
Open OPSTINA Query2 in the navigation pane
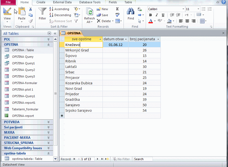pos(24,70)
